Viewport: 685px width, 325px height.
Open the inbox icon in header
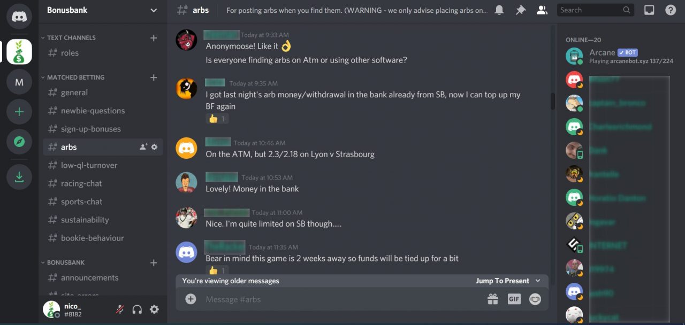(649, 10)
